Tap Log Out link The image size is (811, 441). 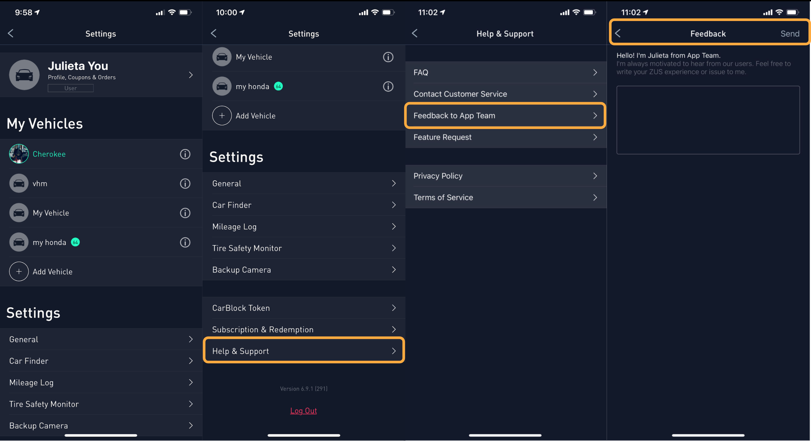click(x=304, y=411)
